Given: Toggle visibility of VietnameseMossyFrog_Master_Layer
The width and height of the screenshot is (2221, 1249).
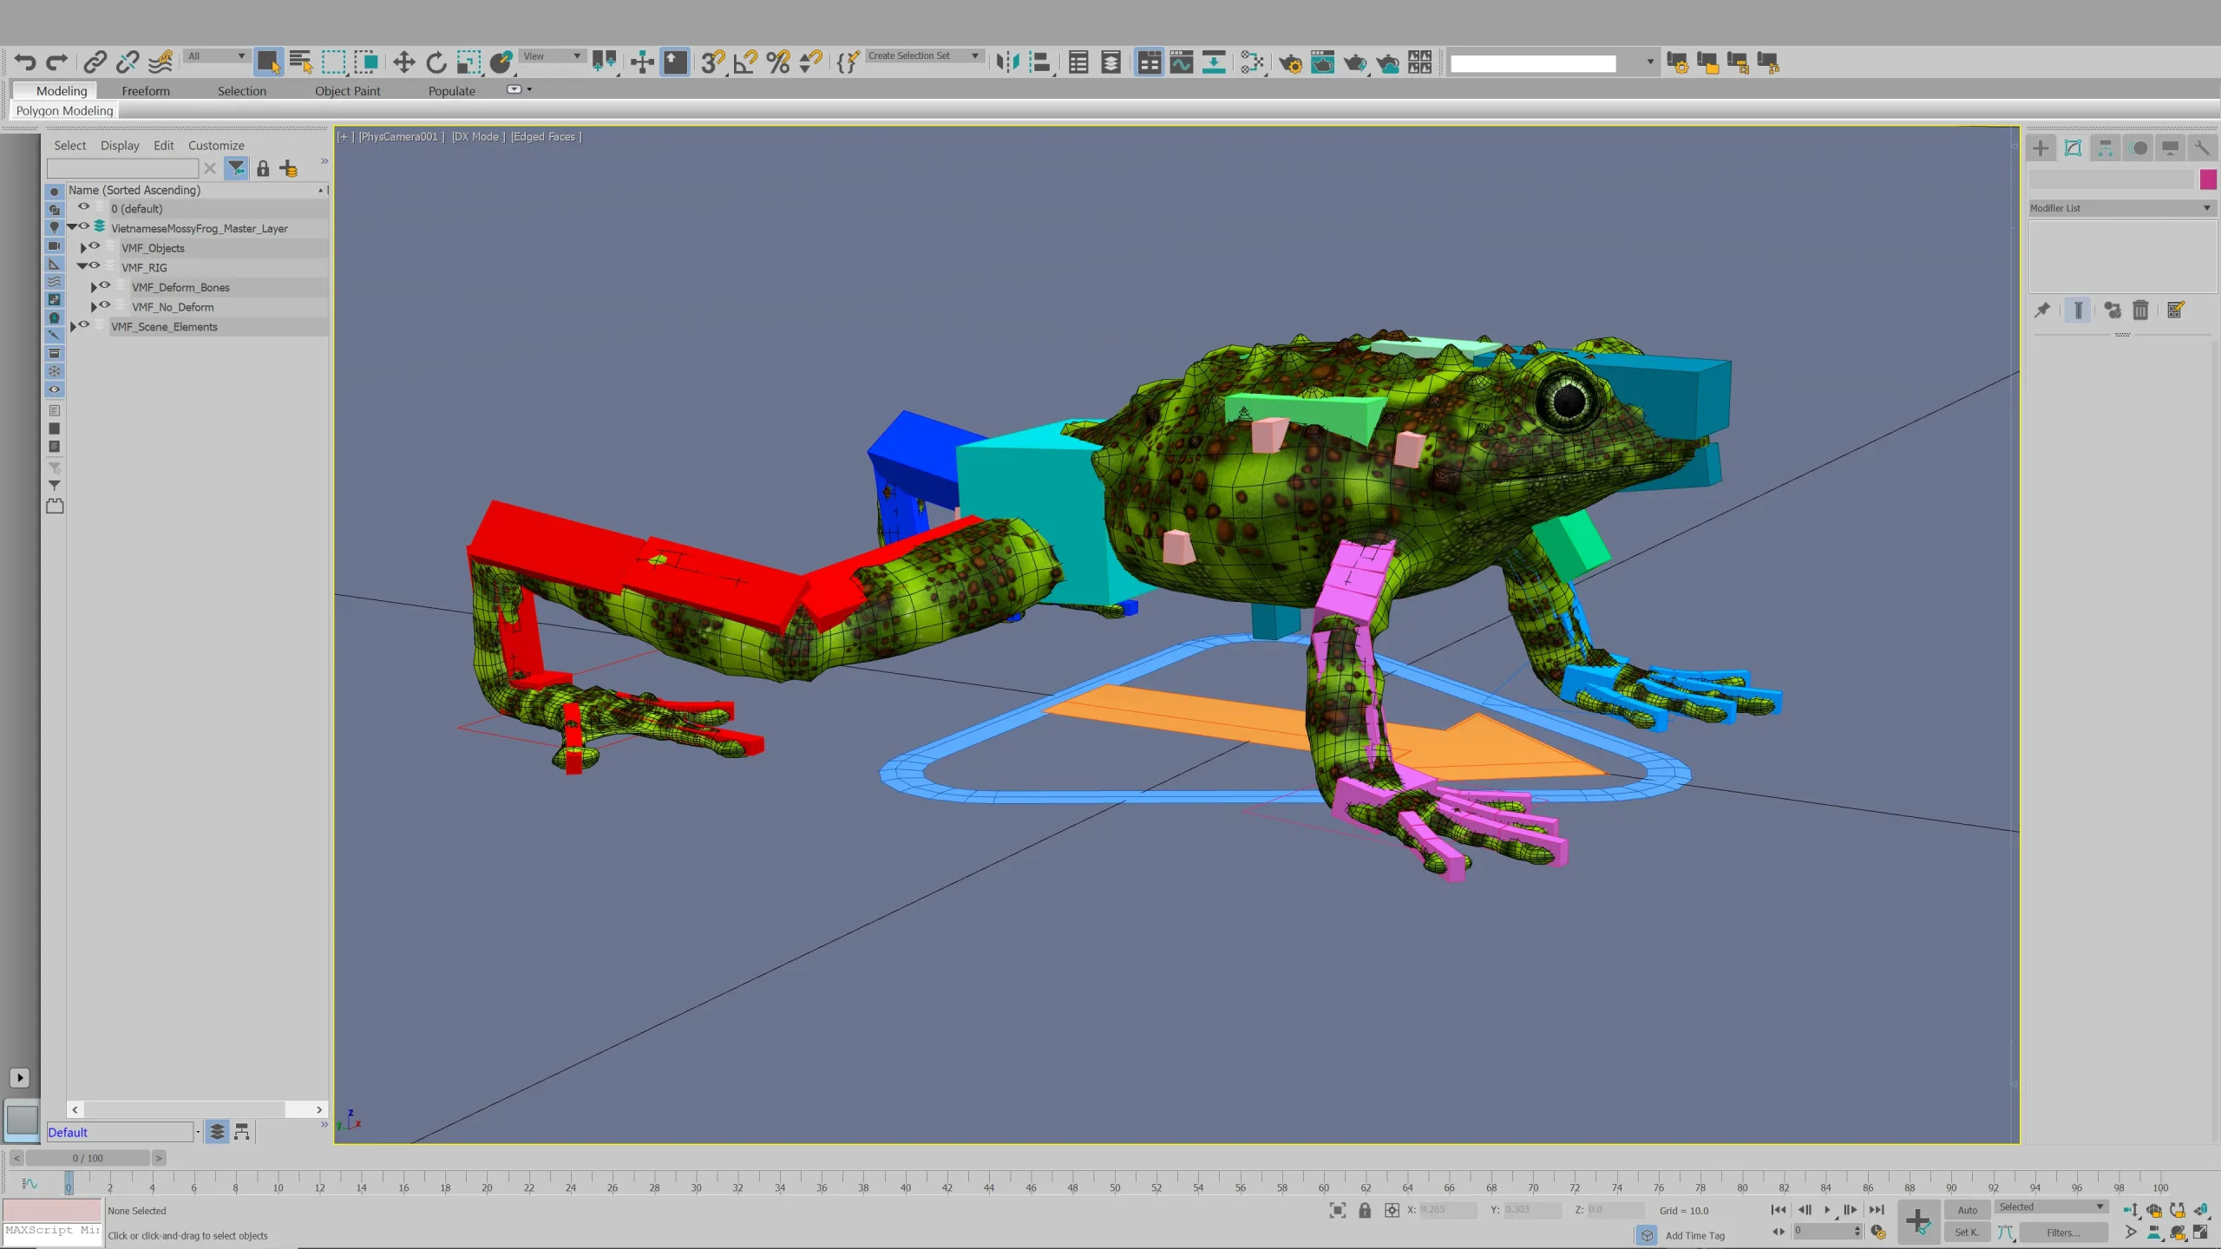Looking at the screenshot, I should (84, 227).
